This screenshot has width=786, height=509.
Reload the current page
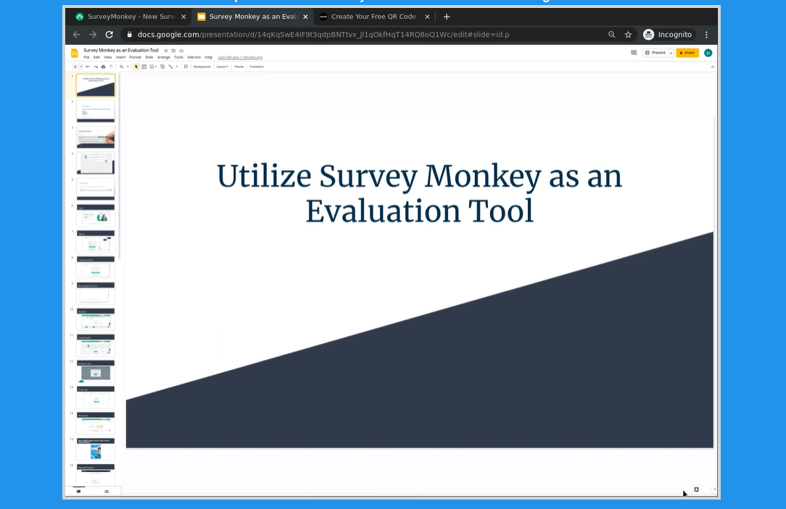click(109, 35)
